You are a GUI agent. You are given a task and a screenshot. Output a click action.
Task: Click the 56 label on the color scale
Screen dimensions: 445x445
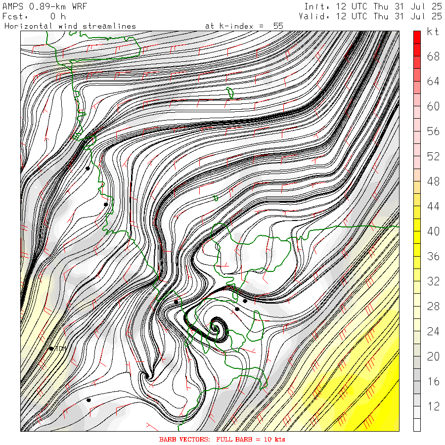pos(433,132)
